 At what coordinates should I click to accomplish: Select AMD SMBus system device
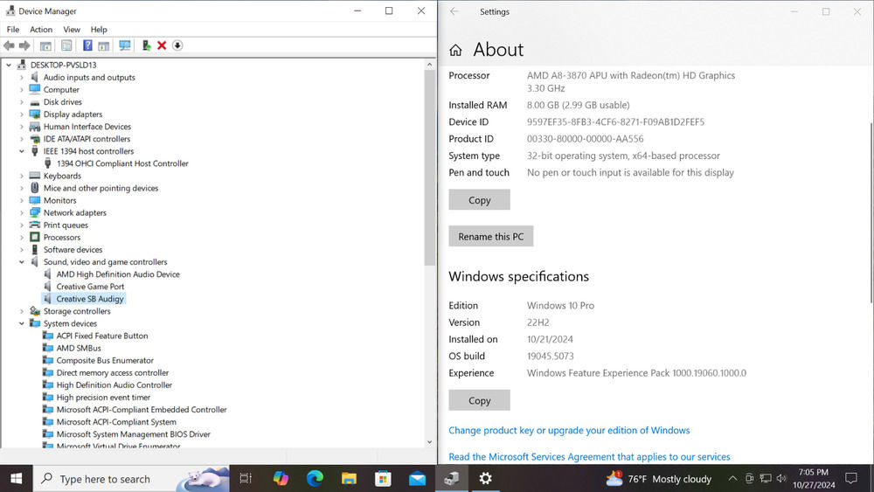tap(79, 348)
